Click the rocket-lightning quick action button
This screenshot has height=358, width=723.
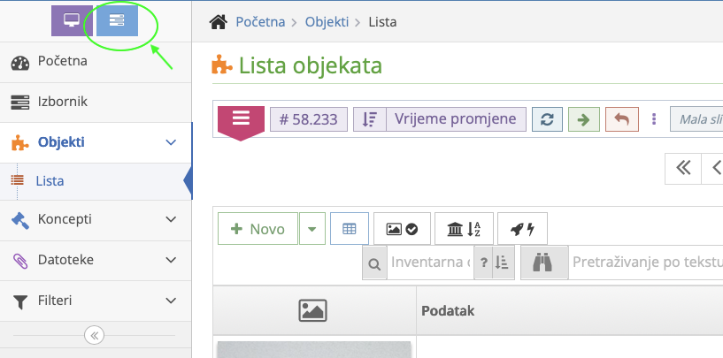[522, 229]
